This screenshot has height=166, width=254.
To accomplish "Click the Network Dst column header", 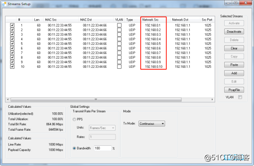I will tap(180, 20).
